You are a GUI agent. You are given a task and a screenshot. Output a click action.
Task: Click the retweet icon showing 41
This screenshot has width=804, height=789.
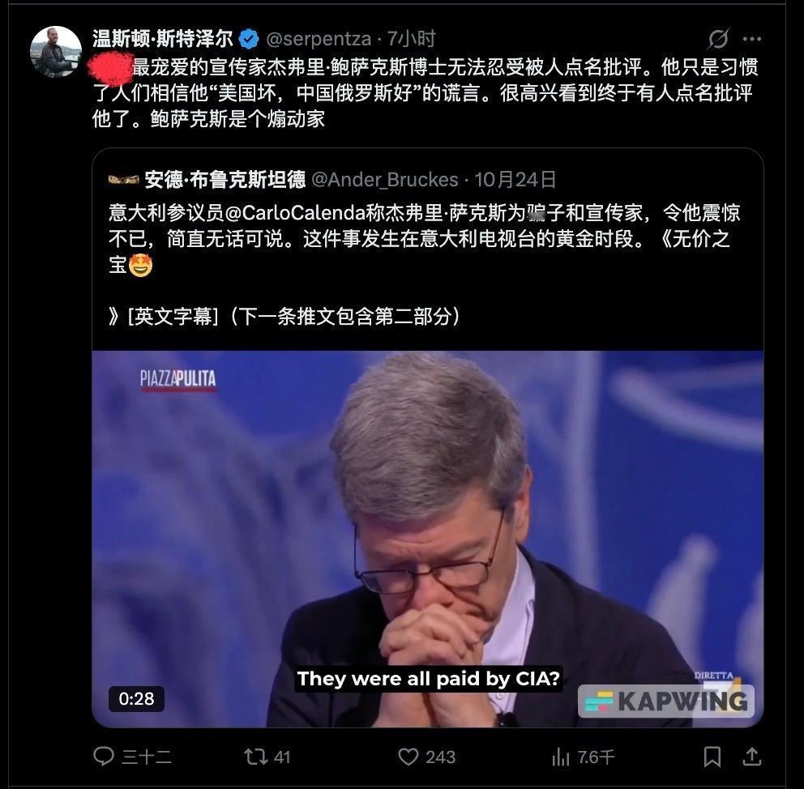(x=254, y=757)
